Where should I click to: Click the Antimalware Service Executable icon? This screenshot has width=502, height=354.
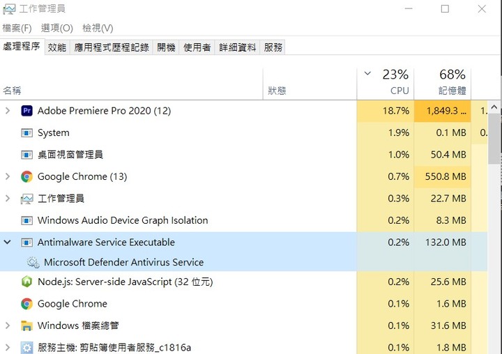coord(27,243)
